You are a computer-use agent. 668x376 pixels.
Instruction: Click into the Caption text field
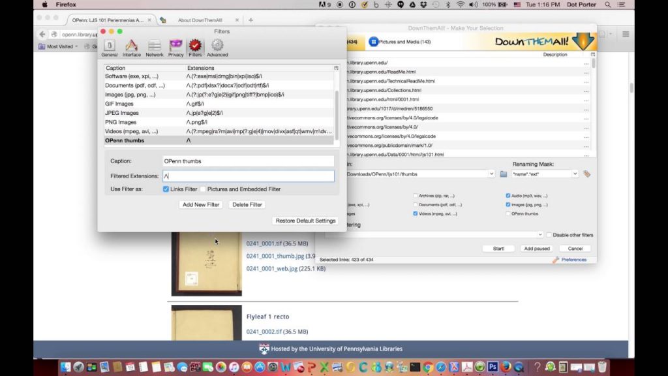[249, 161]
